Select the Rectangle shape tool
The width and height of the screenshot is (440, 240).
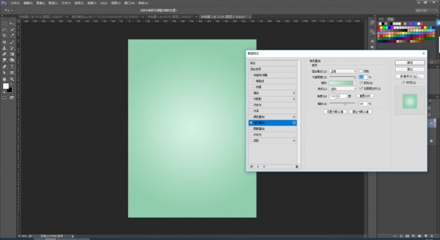12,73
